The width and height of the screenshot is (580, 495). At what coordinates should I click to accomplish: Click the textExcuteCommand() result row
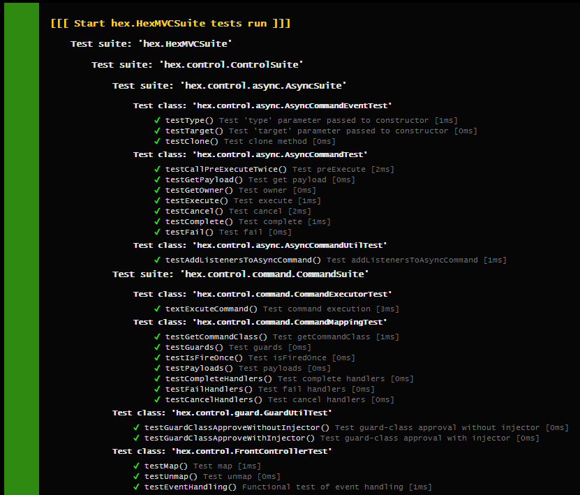pos(276,309)
